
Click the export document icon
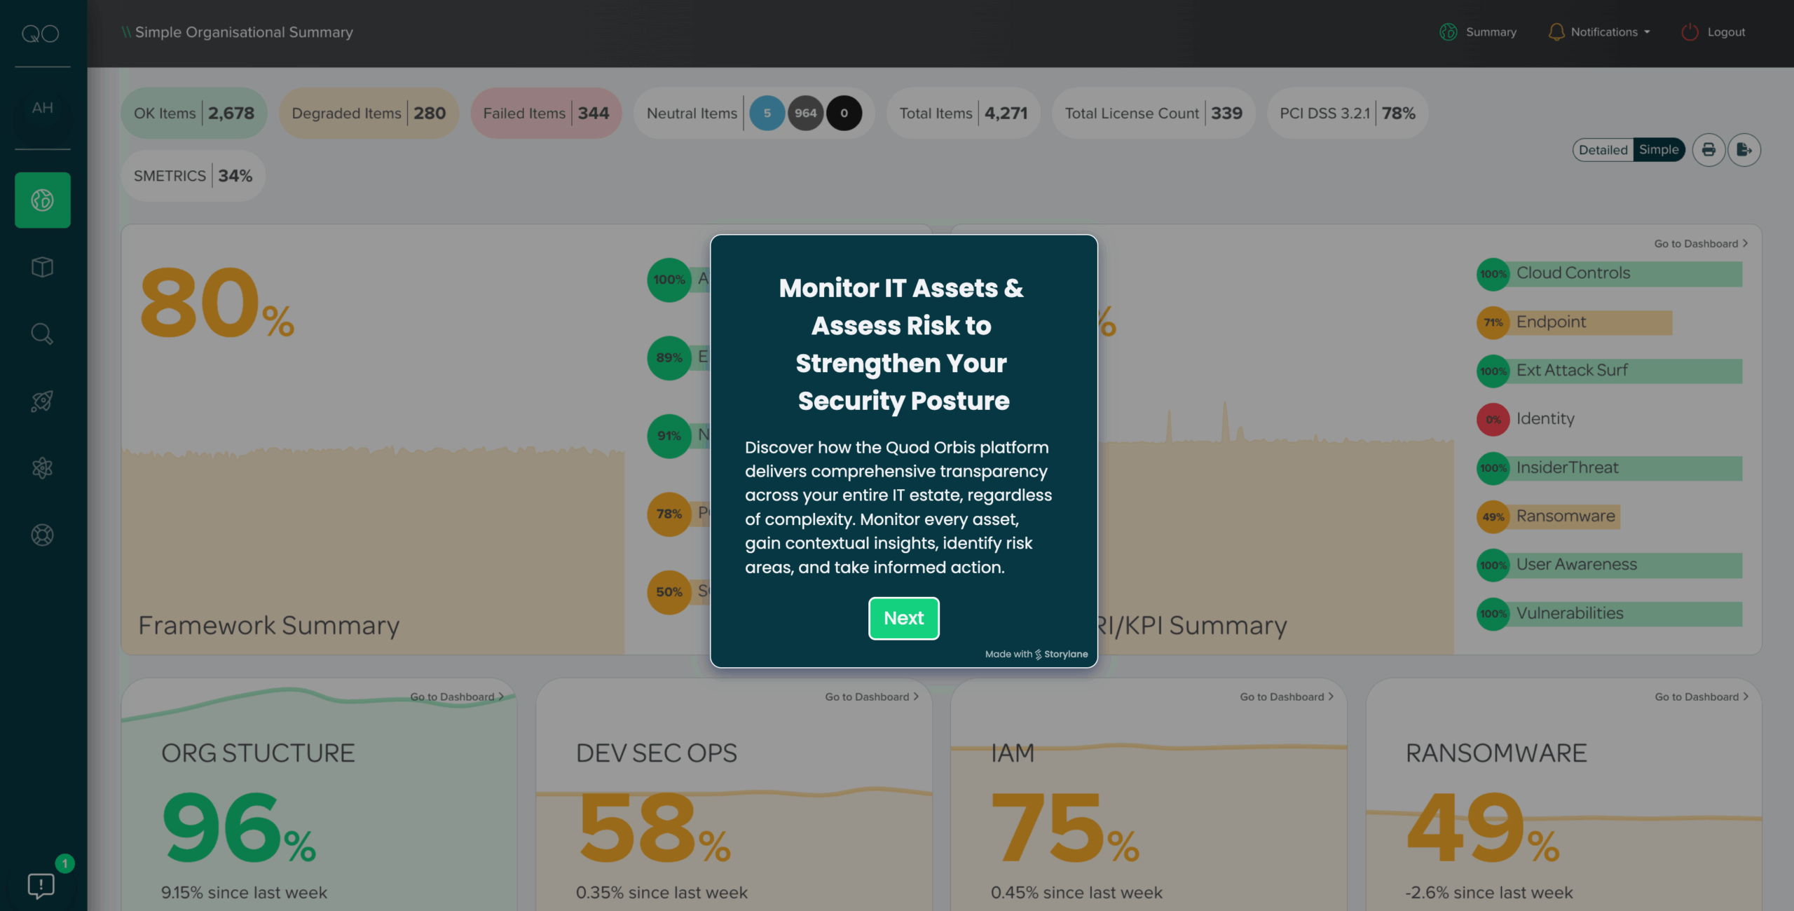(x=1744, y=150)
